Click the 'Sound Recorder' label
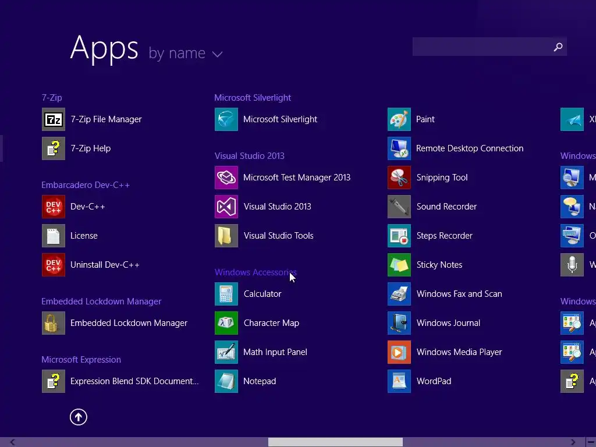Screen dimensions: 596x447 click(x=446, y=207)
